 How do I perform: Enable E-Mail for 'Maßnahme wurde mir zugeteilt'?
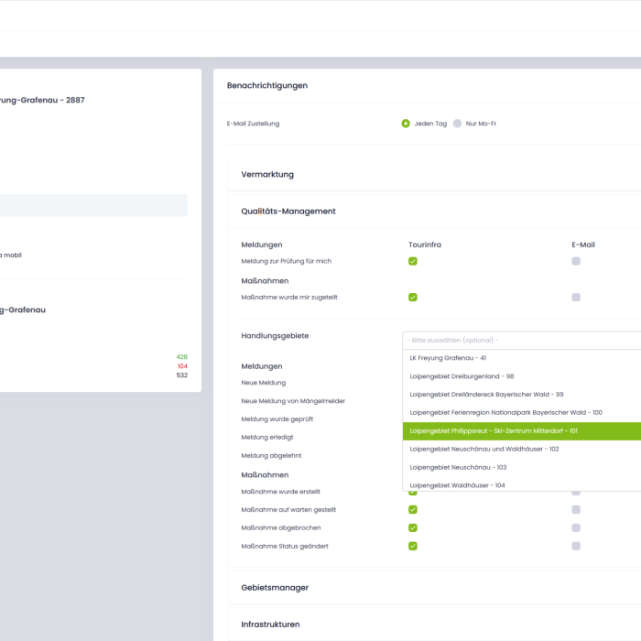coord(576,297)
